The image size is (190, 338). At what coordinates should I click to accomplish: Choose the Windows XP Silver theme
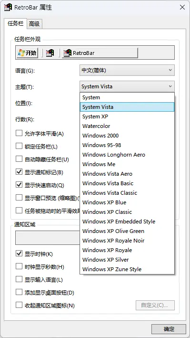pos(127,260)
